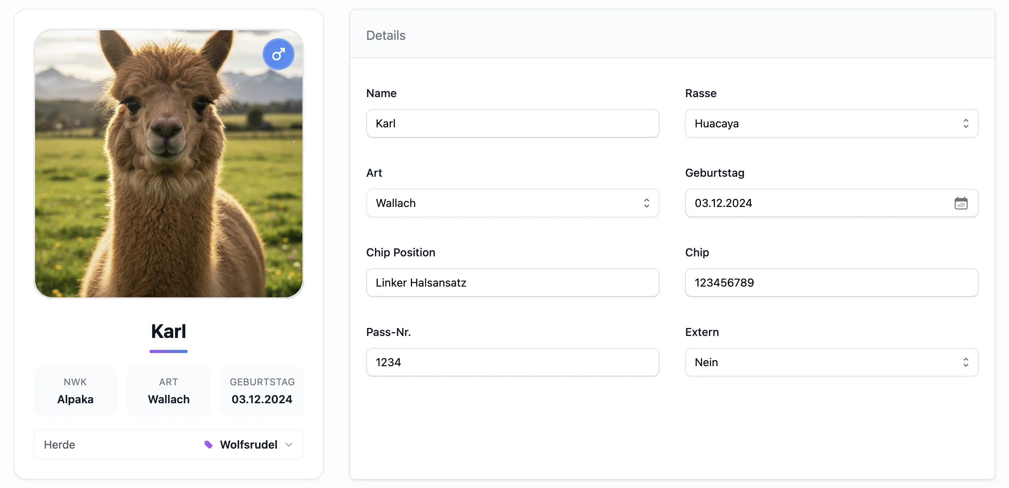The height and width of the screenshot is (488, 1009).
Task: Click the Rasse up-down arrows icon
Action: click(966, 123)
